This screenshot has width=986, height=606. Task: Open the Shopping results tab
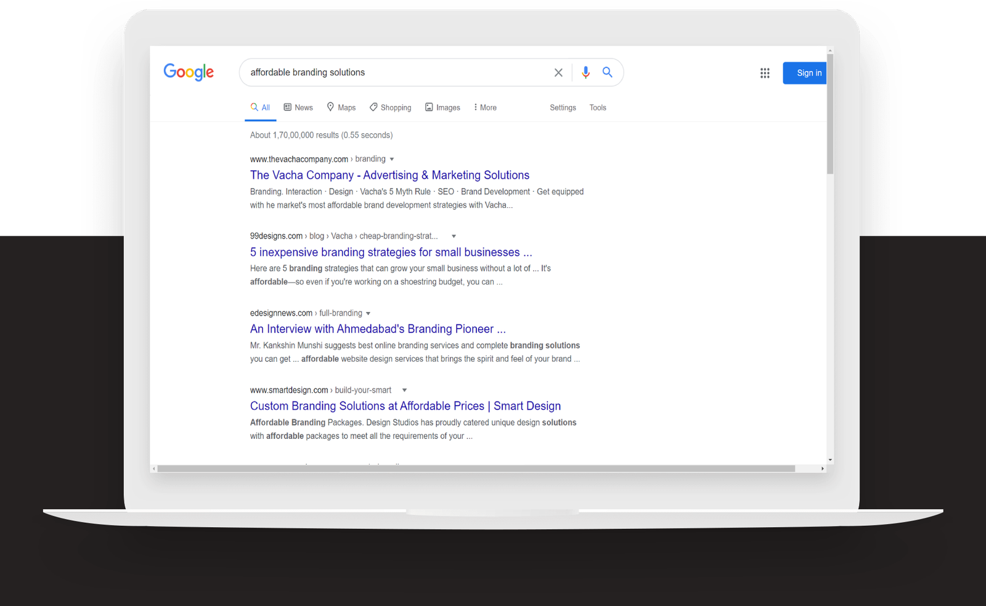click(390, 107)
